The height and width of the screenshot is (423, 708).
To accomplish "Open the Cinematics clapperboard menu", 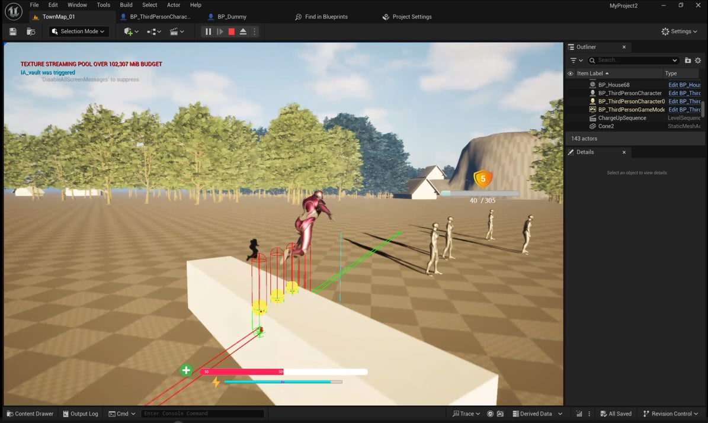I will click(x=177, y=31).
